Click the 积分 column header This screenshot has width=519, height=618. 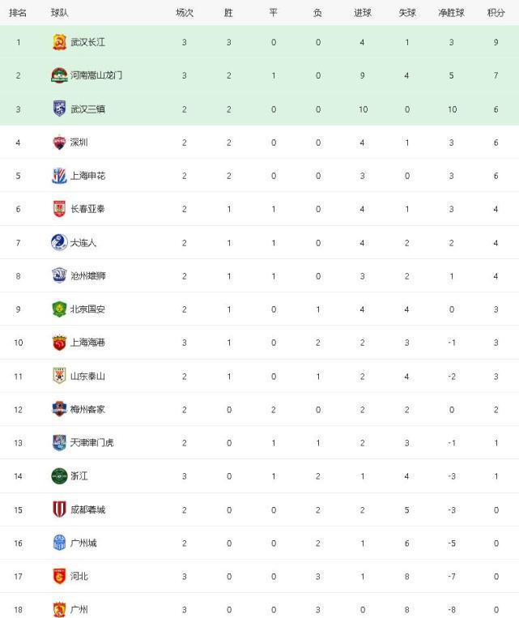pyautogui.click(x=496, y=13)
